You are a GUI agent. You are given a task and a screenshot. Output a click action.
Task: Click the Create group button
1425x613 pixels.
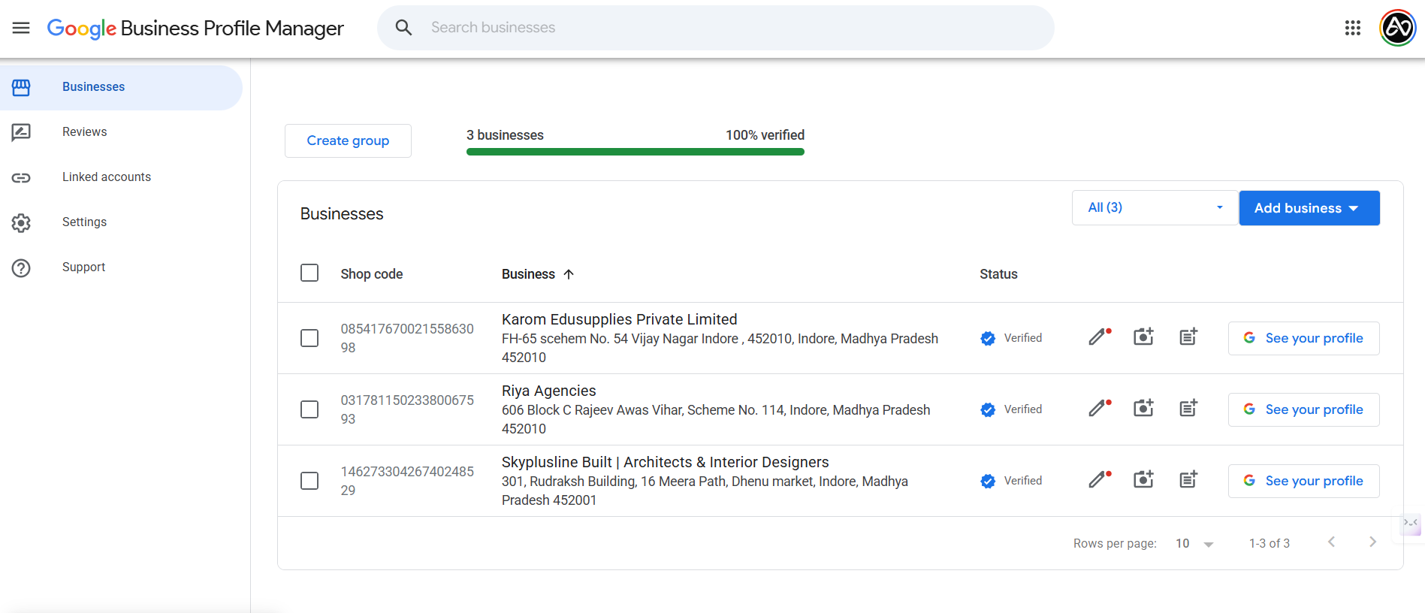pos(348,140)
